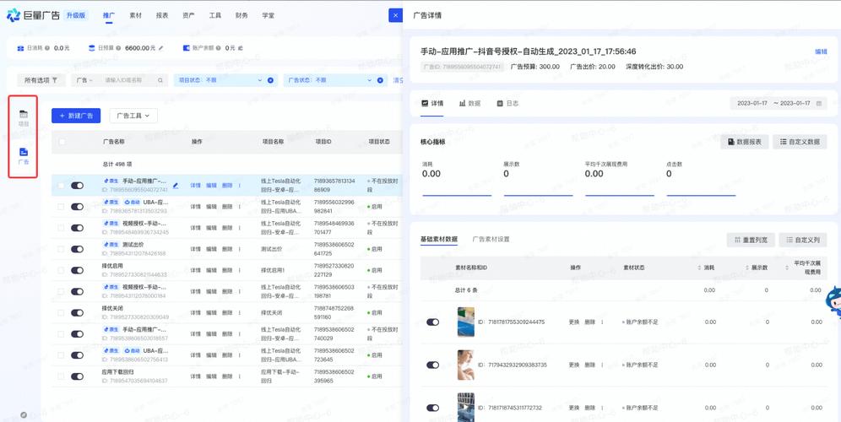Click the pencil icon beside 6600.00元 budget
Screen dimensions: 841x422
coord(161,48)
